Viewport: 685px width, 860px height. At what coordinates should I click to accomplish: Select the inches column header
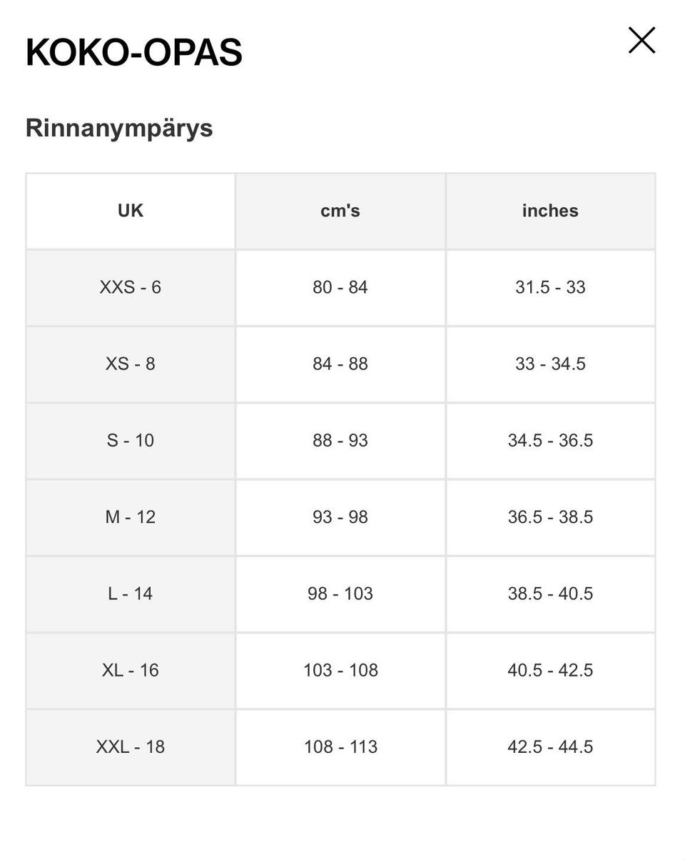pos(550,211)
